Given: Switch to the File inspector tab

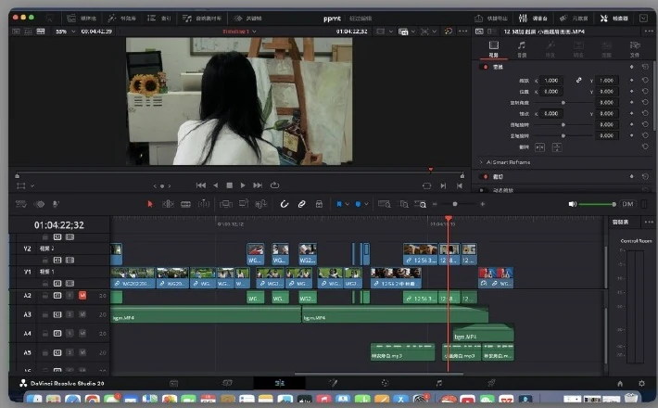Looking at the screenshot, I should 635,49.
